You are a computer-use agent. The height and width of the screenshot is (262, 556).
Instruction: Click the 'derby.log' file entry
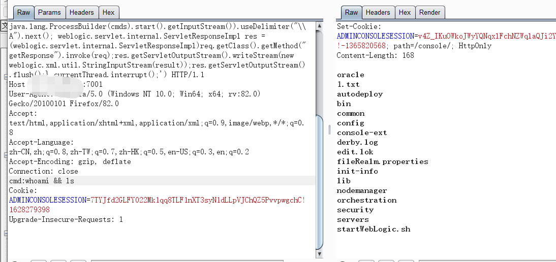pos(357,142)
